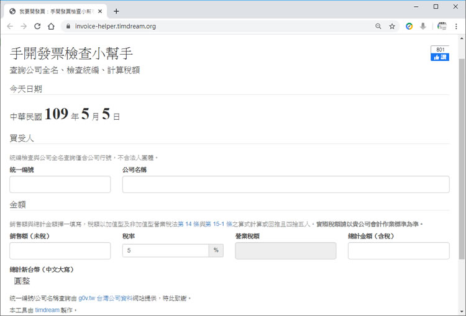Image resolution: width=466 pixels, height=316 pixels.
Task: Click the year number 109
Action: coord(57,114)
